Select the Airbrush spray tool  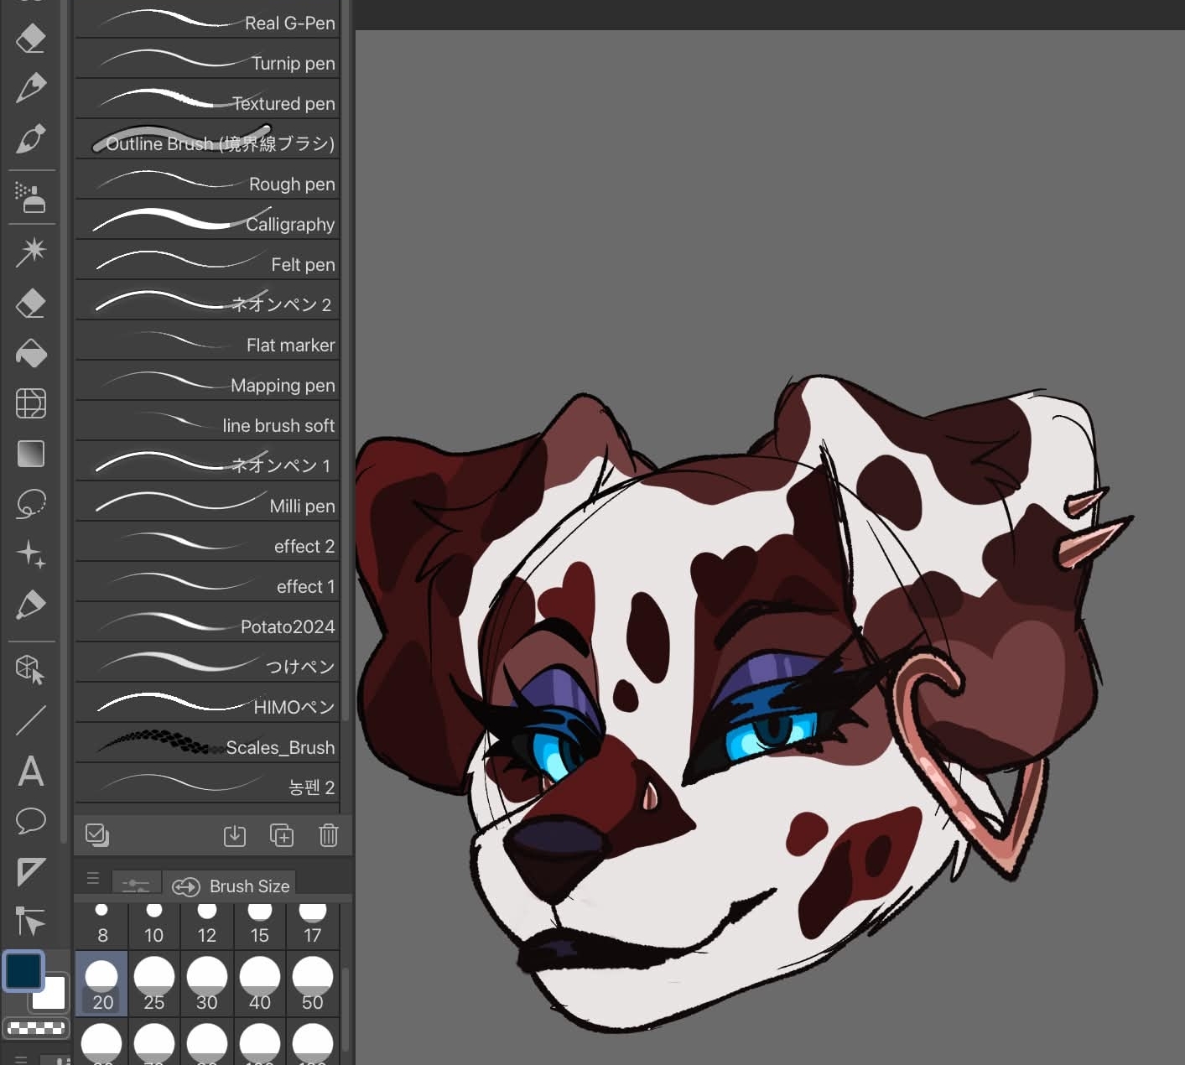pos(31,198)
